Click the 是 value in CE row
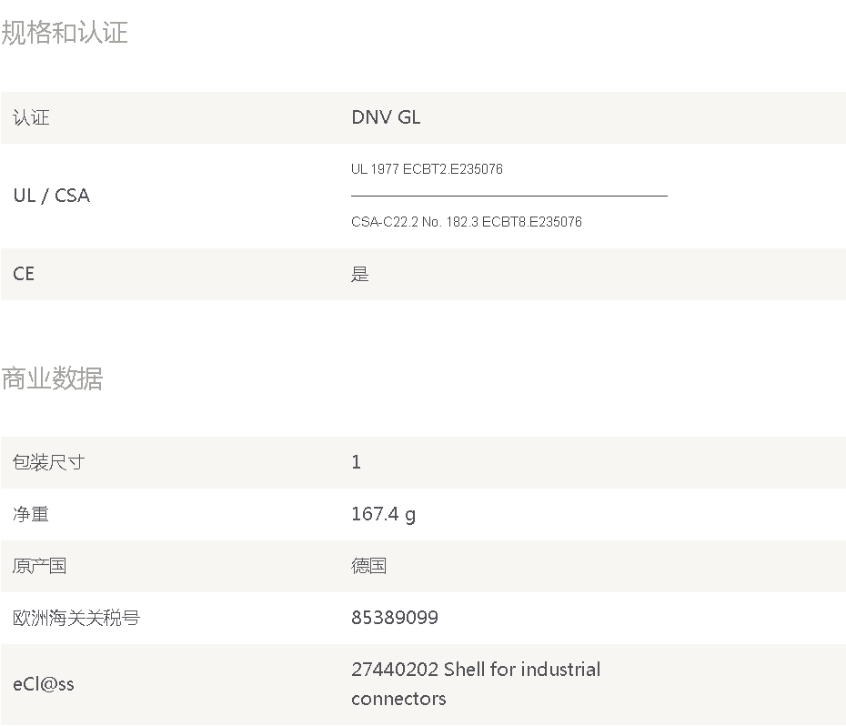Image resolution: width=846 pixels, height=726 pixels. point(360,274)
